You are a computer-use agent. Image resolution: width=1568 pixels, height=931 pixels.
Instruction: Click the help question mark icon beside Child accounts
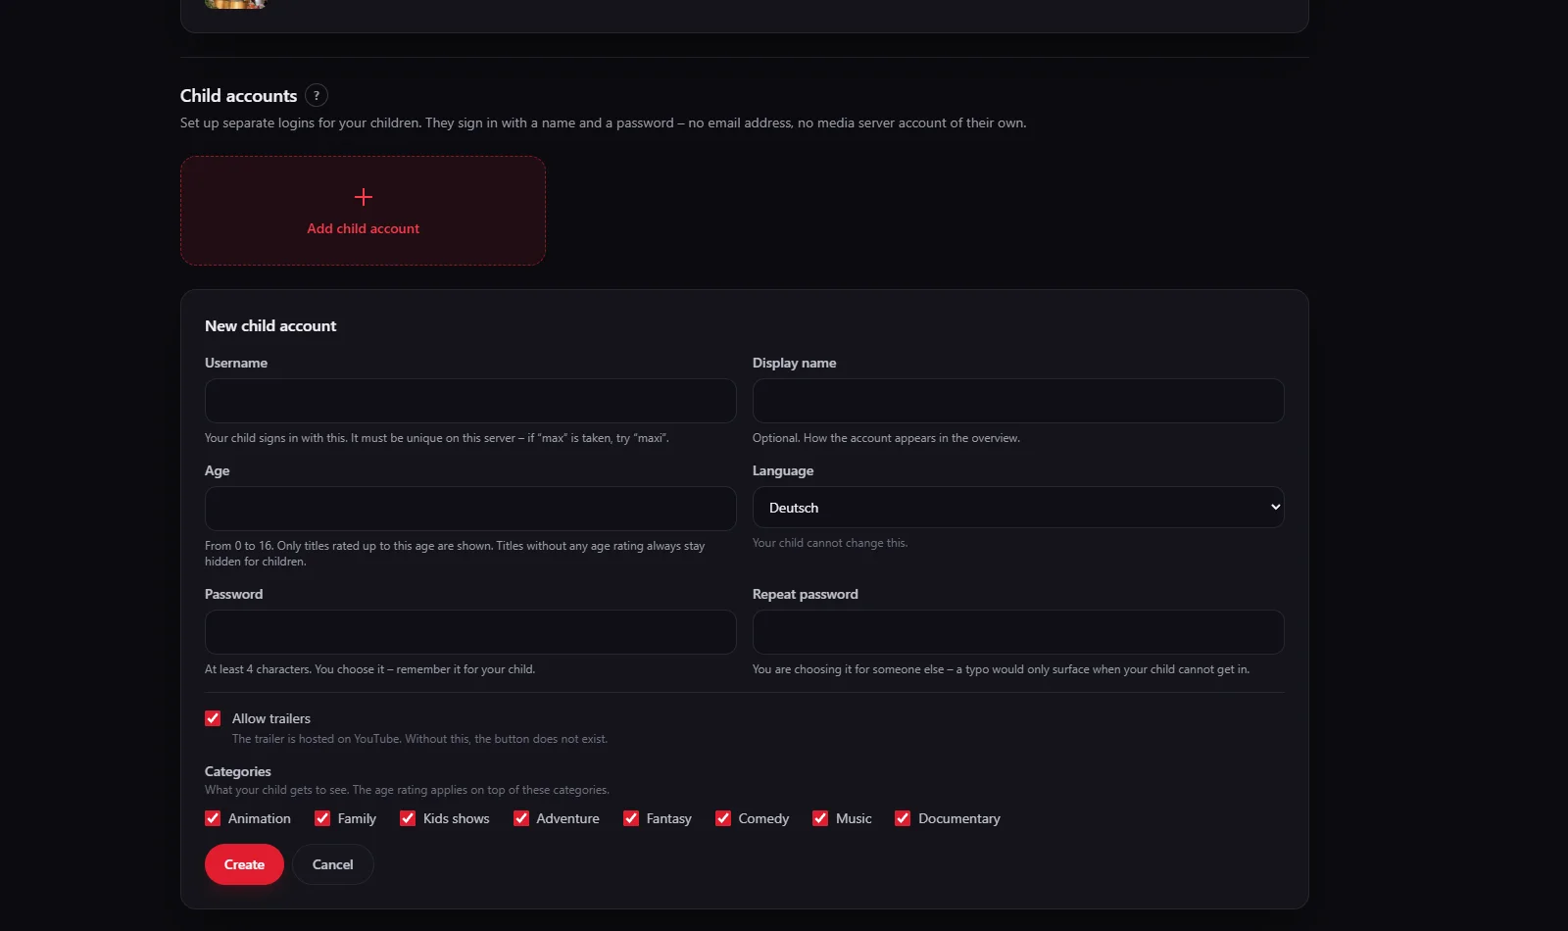[x=316, y=95]
